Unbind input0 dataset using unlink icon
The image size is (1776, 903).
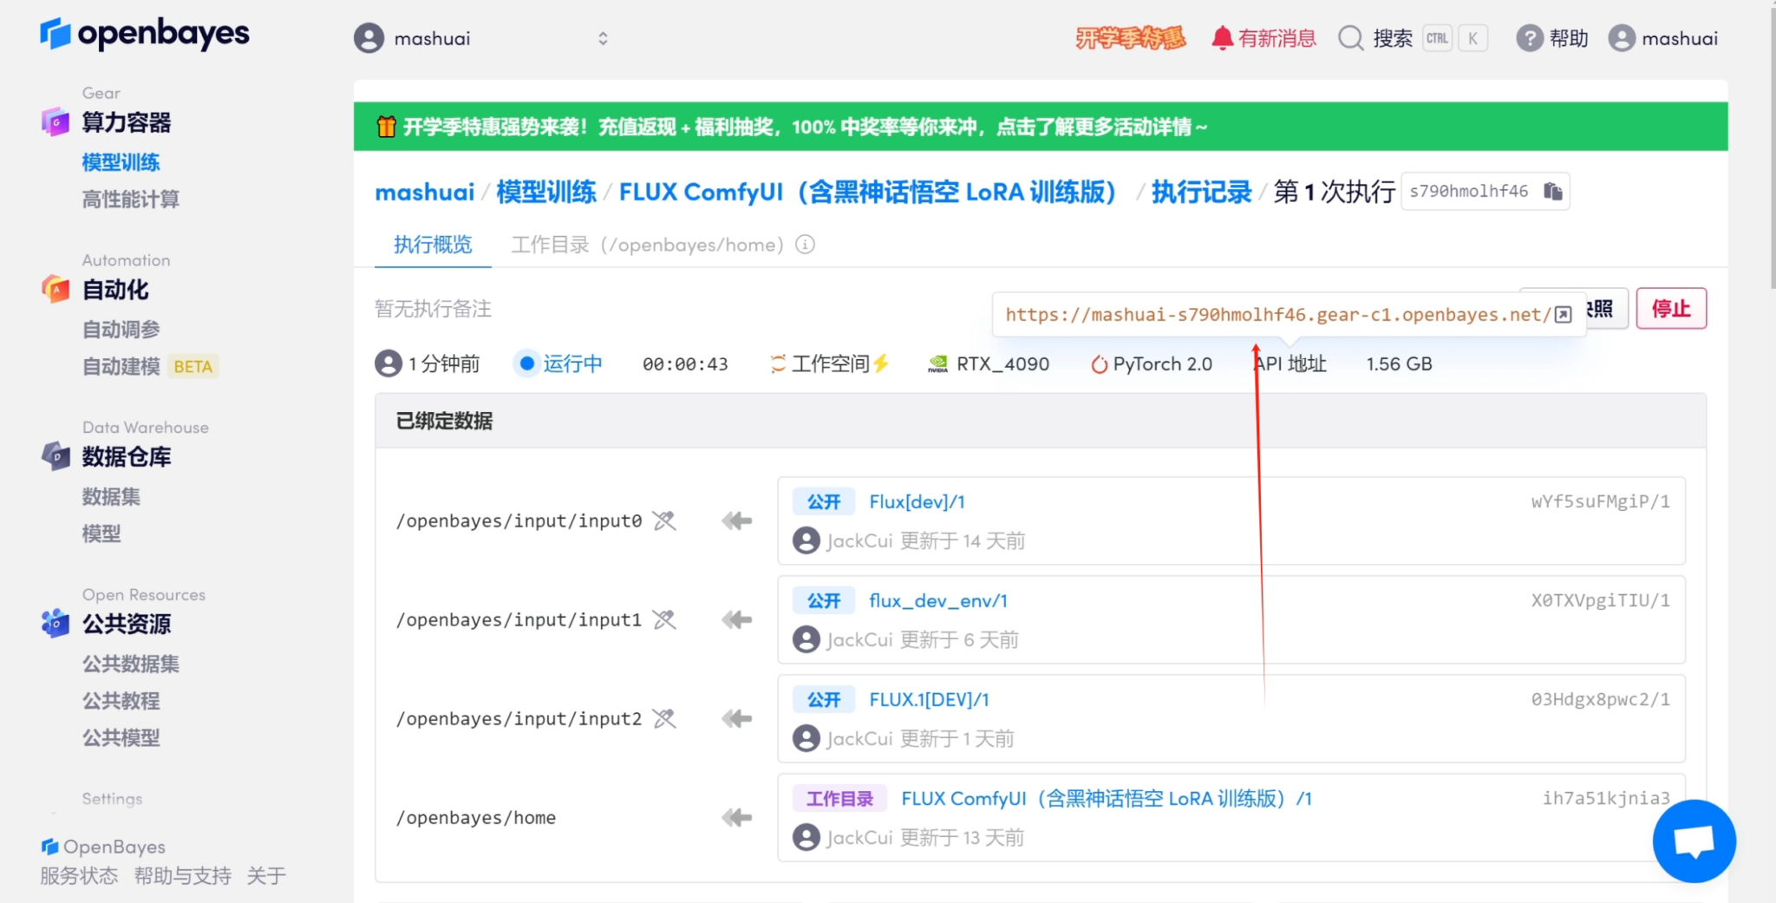(x=663, y=520)
